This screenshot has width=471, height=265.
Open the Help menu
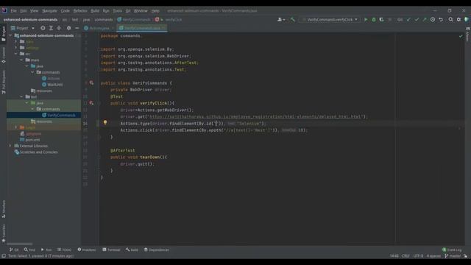point(155,11)
